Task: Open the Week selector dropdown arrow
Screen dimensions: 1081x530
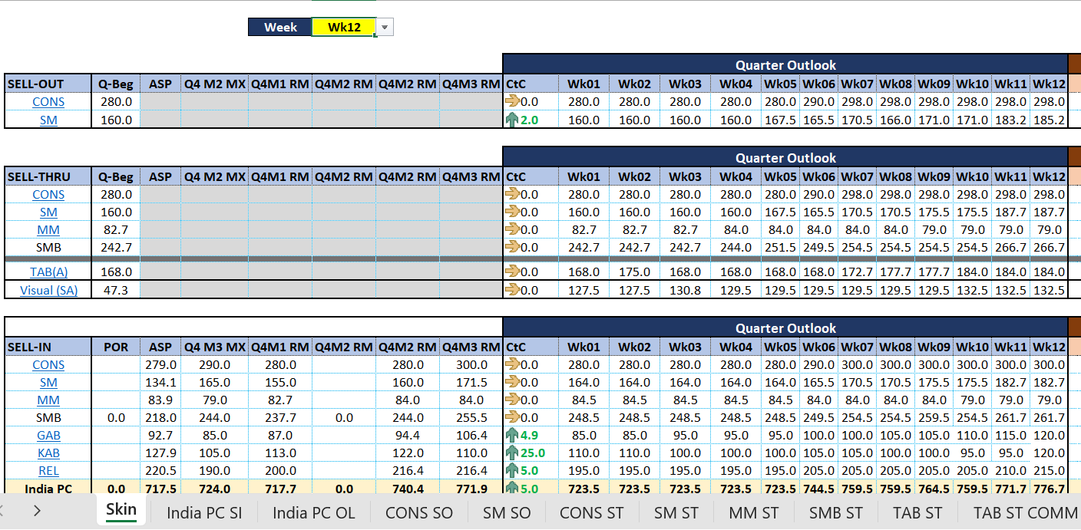Action: click(x=385, y=28)
